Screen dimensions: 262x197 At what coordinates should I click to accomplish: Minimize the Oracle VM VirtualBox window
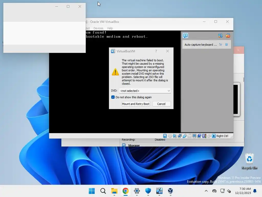(x=204, y=22)
